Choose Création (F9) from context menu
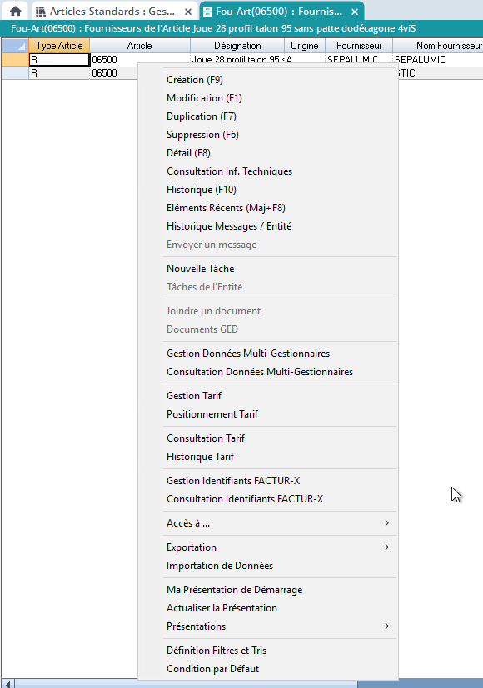The image size is (483, 688). coord(195,80)
